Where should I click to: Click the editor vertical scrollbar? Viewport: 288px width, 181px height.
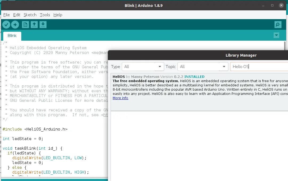click(x=285, y=46)
